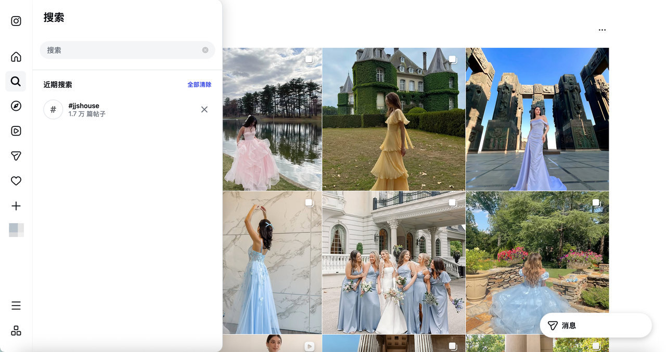Open the #jjshouse recent search
Viewport: 666px width, 352px height.
click(104, 110)
